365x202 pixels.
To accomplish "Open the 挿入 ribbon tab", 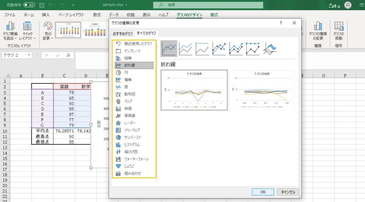I will click(46, 15).
